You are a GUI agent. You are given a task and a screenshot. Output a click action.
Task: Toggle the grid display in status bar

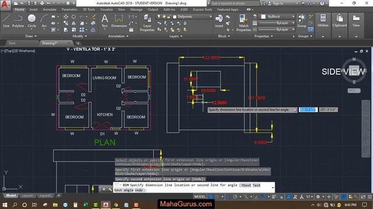210,197
